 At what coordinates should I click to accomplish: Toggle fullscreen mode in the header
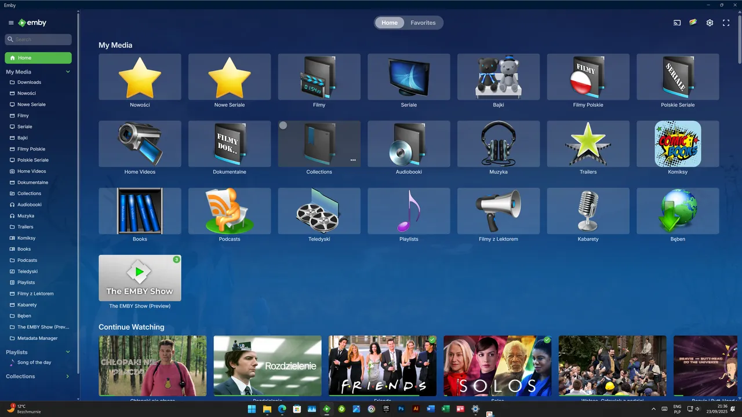pyautogui.click(x=726, y=23)
